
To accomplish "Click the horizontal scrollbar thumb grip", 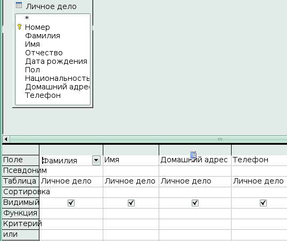I will tap(220, 139).
